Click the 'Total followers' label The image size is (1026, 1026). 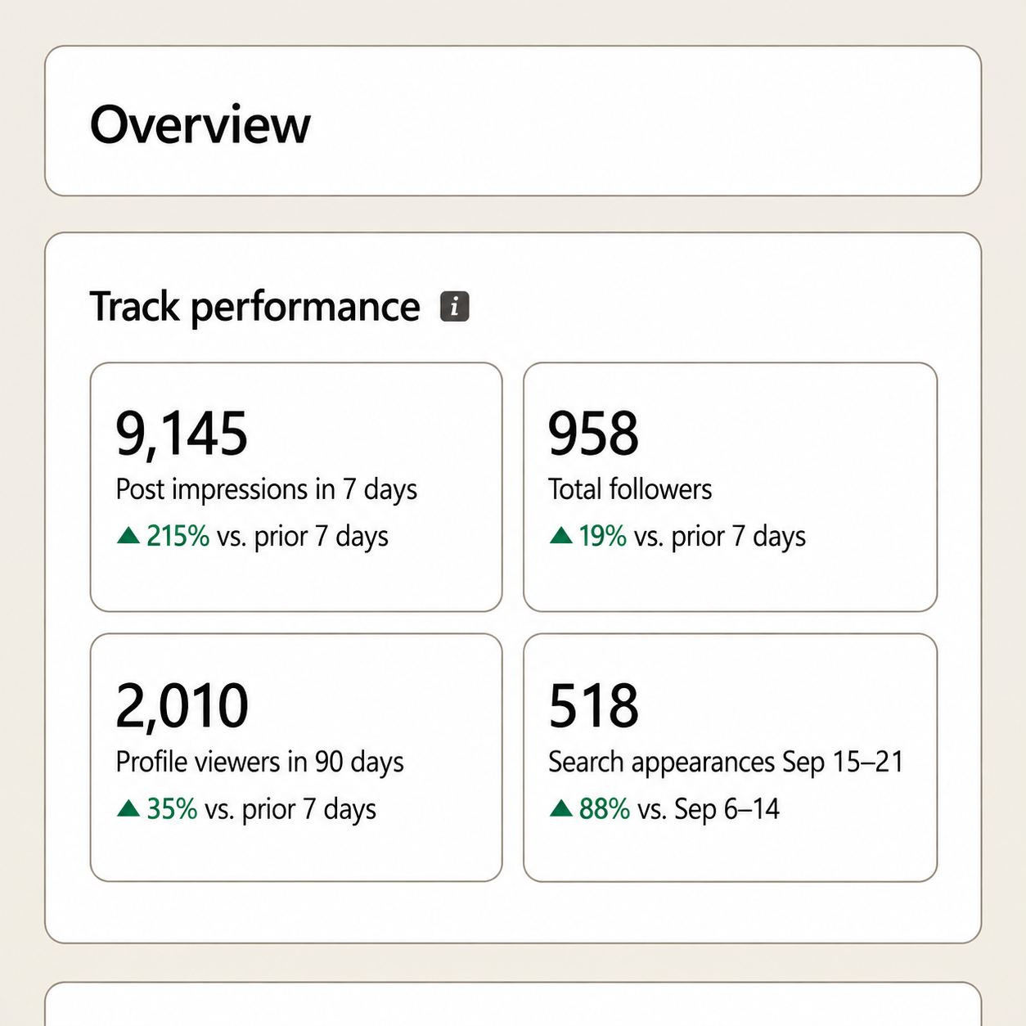[630, 489]
